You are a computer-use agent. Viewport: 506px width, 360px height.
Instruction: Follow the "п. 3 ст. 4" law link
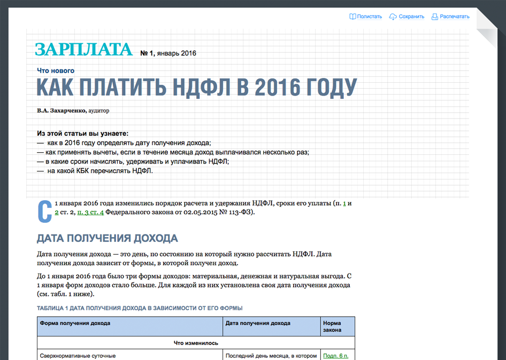pos(90,213)
